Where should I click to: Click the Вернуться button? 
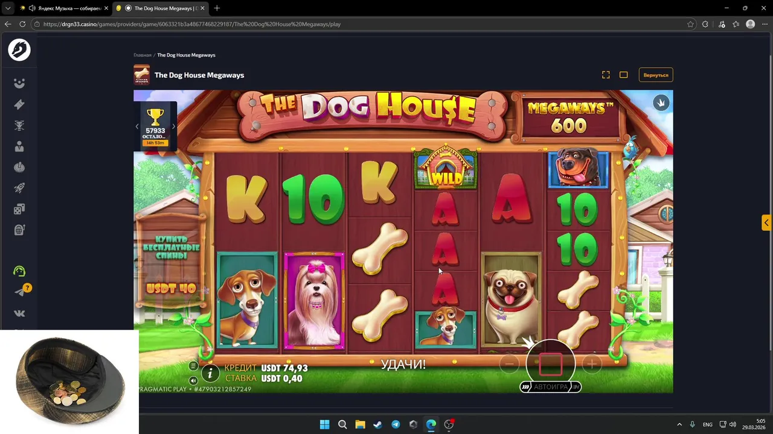[656, 75]
